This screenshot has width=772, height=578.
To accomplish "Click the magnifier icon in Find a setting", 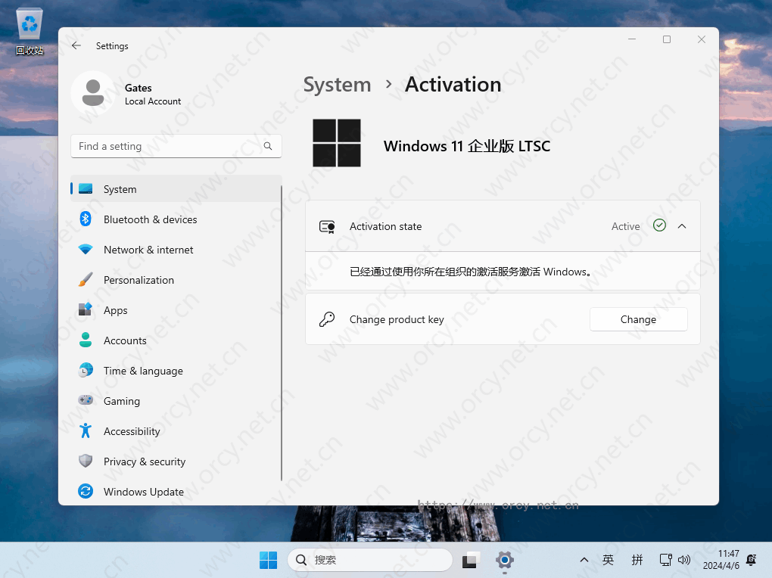I will point(268,146).
